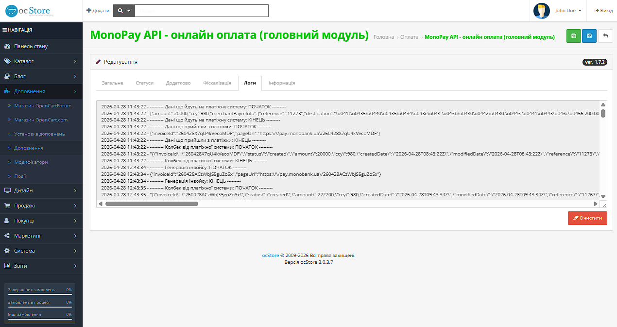Click the green save floppy icon
This screenshot has width=617, height=327.
point(574,36)
